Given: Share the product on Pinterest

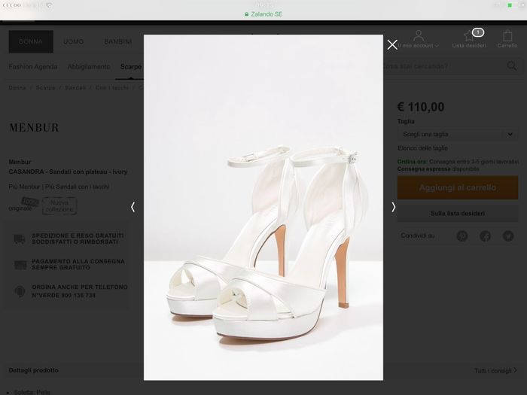Looking at the screenshot, I should pyautogui.click(x=462, y=236).
